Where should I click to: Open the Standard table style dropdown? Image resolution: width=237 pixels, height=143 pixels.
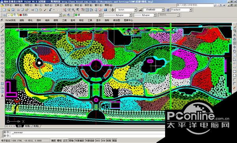pyautogui.click(x=181, y=10)
